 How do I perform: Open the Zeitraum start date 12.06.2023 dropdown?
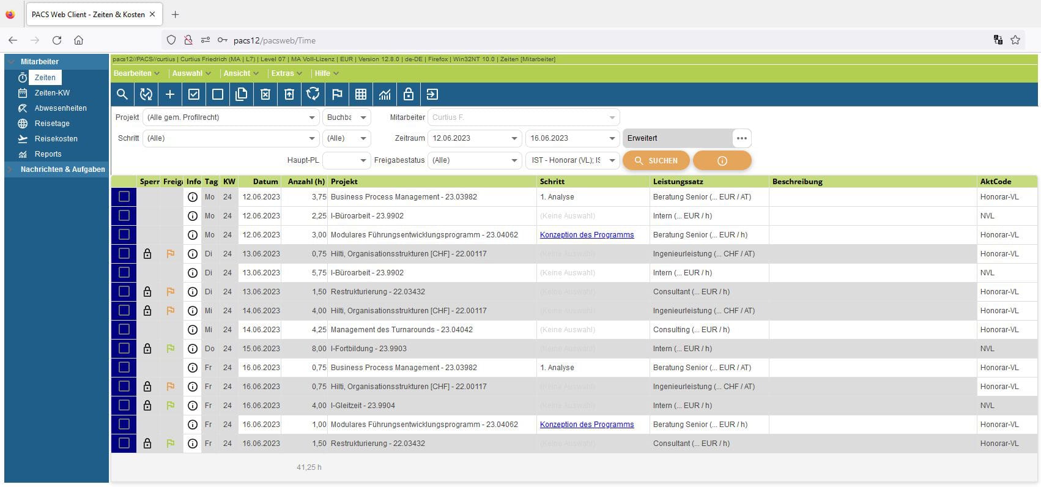[x=475, y=138]
